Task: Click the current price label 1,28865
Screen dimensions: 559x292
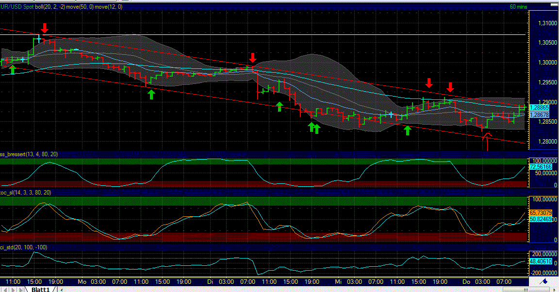Action: pyautogui.click(x=540, y=108)
